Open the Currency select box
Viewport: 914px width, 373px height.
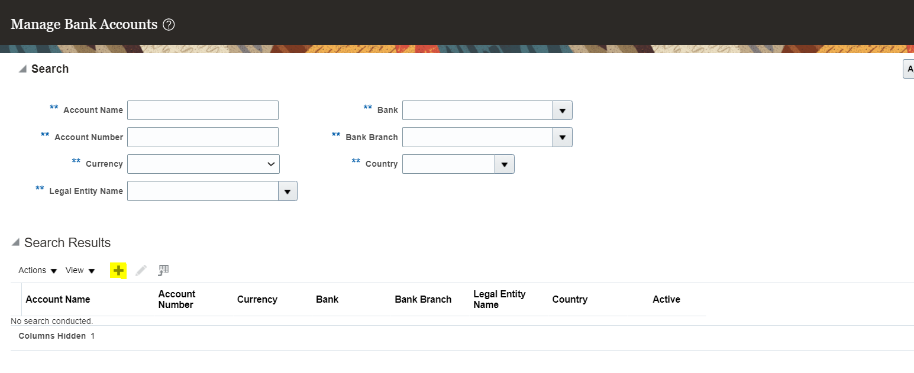tap(203, 164)
